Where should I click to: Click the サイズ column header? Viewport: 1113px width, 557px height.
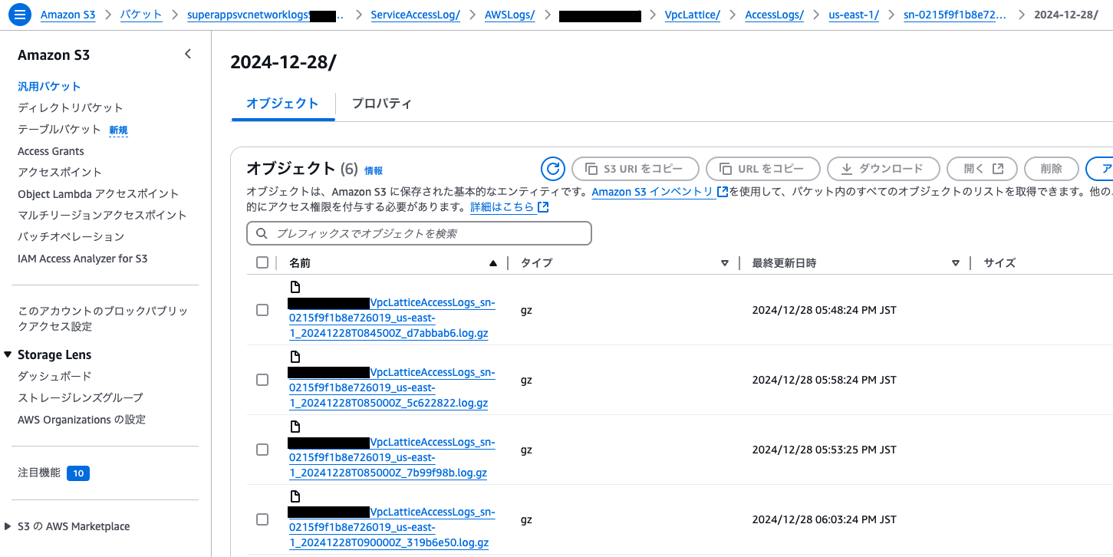[999, 262]
